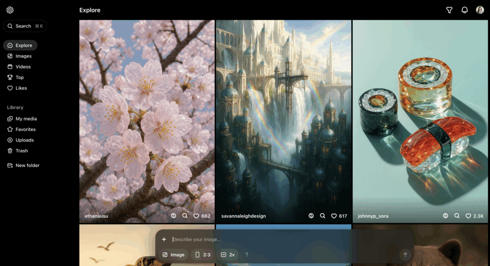This screenshot has height=266, width=490.
Task: Click the remix icon on johnnyp_sora's image
Action: click(445, 216)
